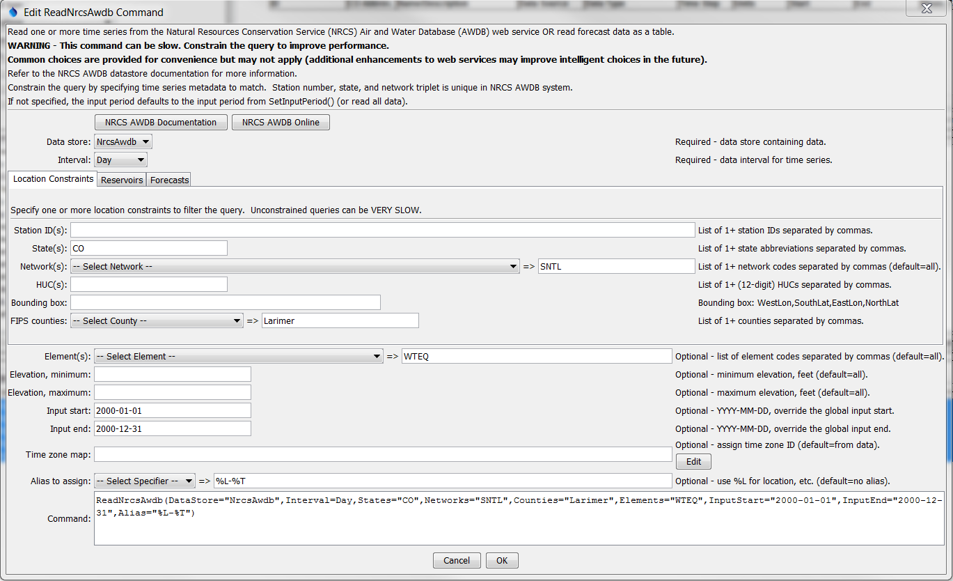Open NRCS AWDB Documentation
The image size is (953, 581).
(161, 123)
